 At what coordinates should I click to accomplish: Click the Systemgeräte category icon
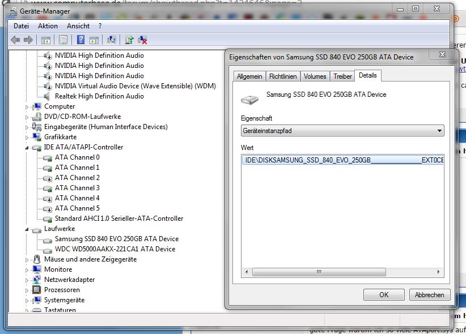pyautogui.click(x=36, y=300)
